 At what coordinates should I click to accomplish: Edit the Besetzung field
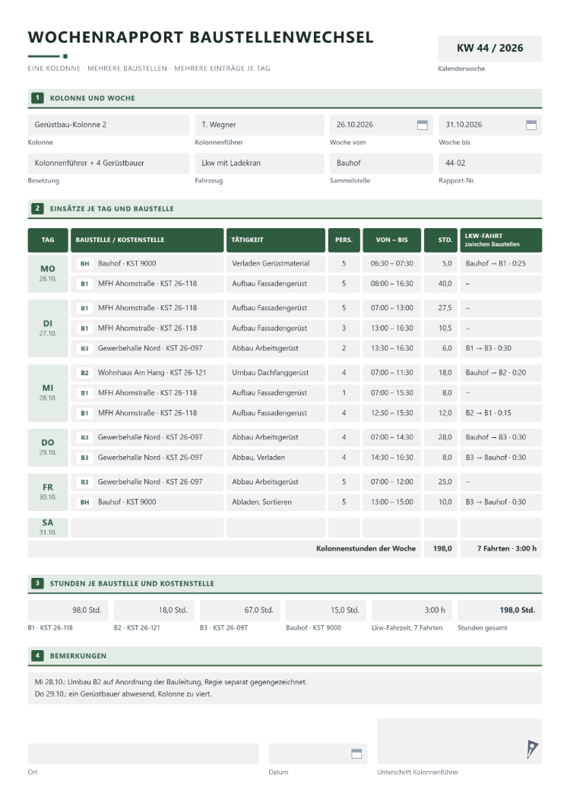click(x=109, y=163)
